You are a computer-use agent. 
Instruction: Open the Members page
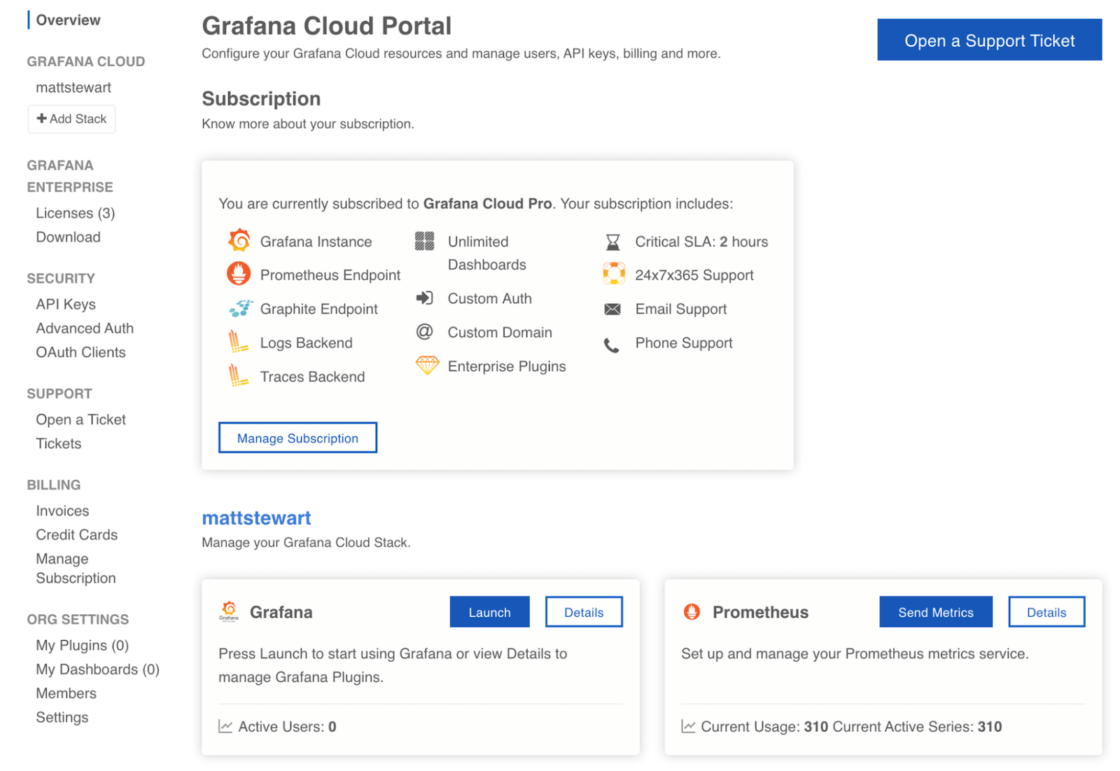(x=66, y=693)
